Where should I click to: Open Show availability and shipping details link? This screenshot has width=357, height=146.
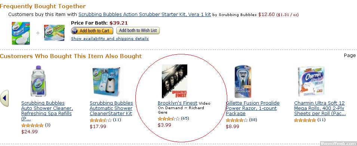[x=110, y=38]
